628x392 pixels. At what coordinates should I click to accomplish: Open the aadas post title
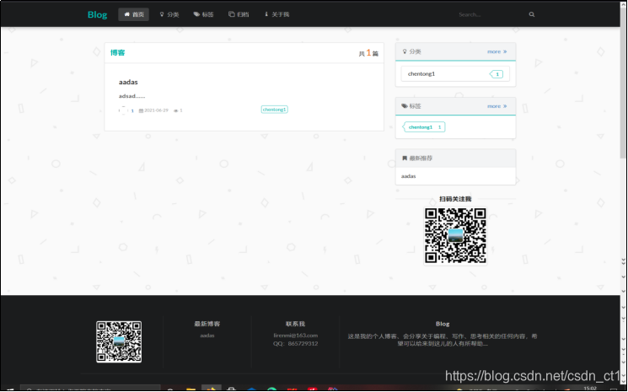tap(128, 82)
